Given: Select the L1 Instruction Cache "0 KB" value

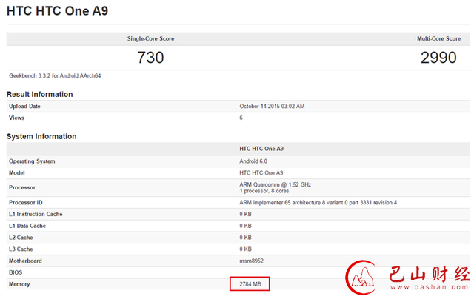Looking at the screenshot, I should pos(245,214).
